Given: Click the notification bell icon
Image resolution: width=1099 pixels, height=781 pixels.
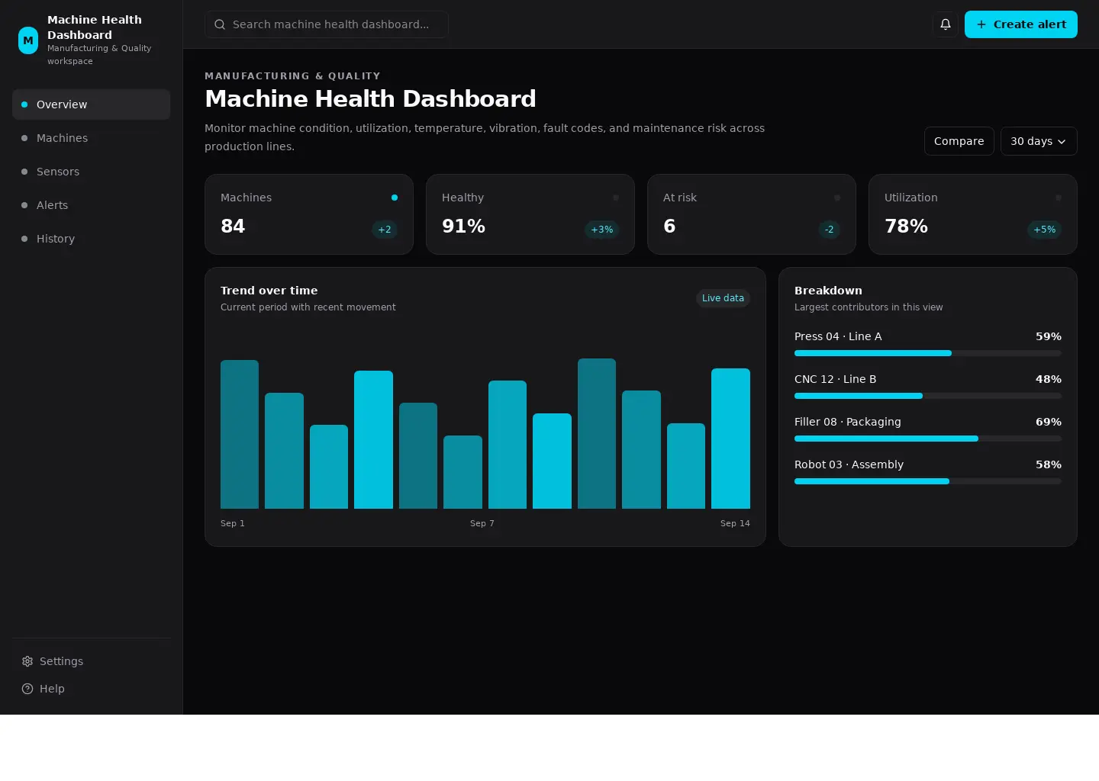Looking at the screenshot, I should coord(945,24).
